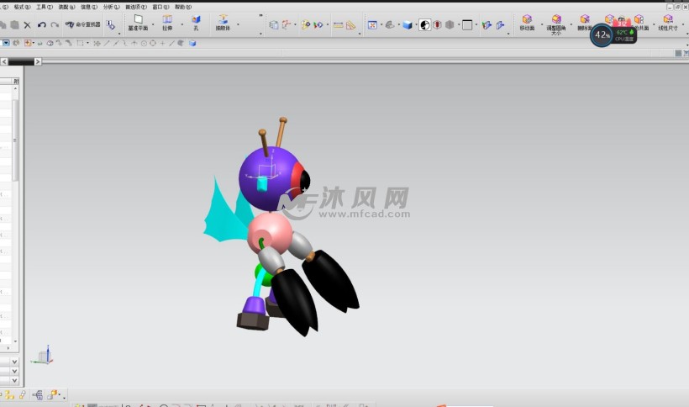Open the 分析 (Analysis) menu
Screen dimensions: 689x407
tap(111, 7)
